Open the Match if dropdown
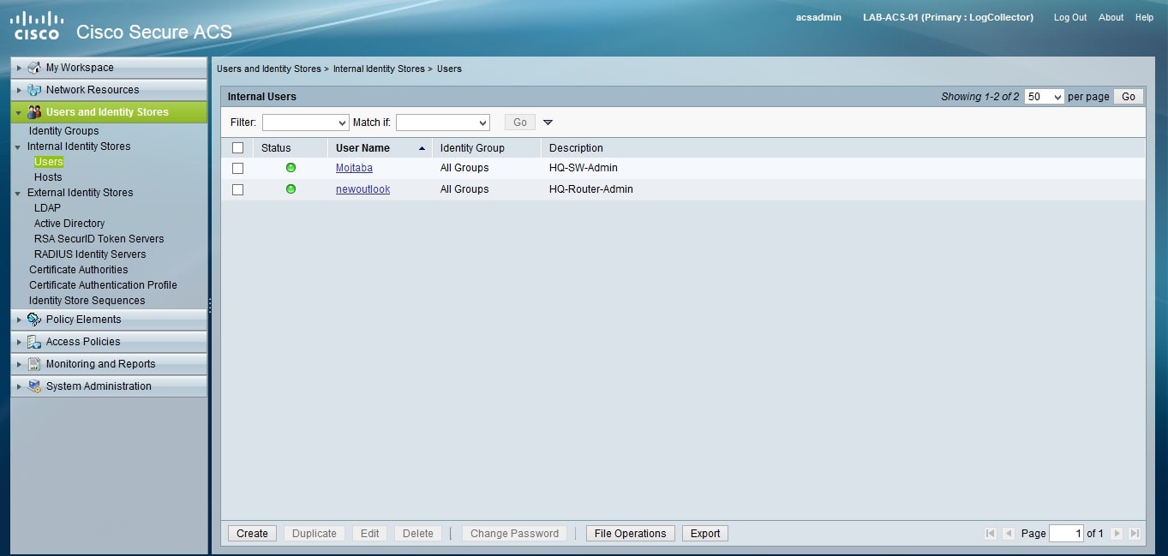 (x=442, y=123)
